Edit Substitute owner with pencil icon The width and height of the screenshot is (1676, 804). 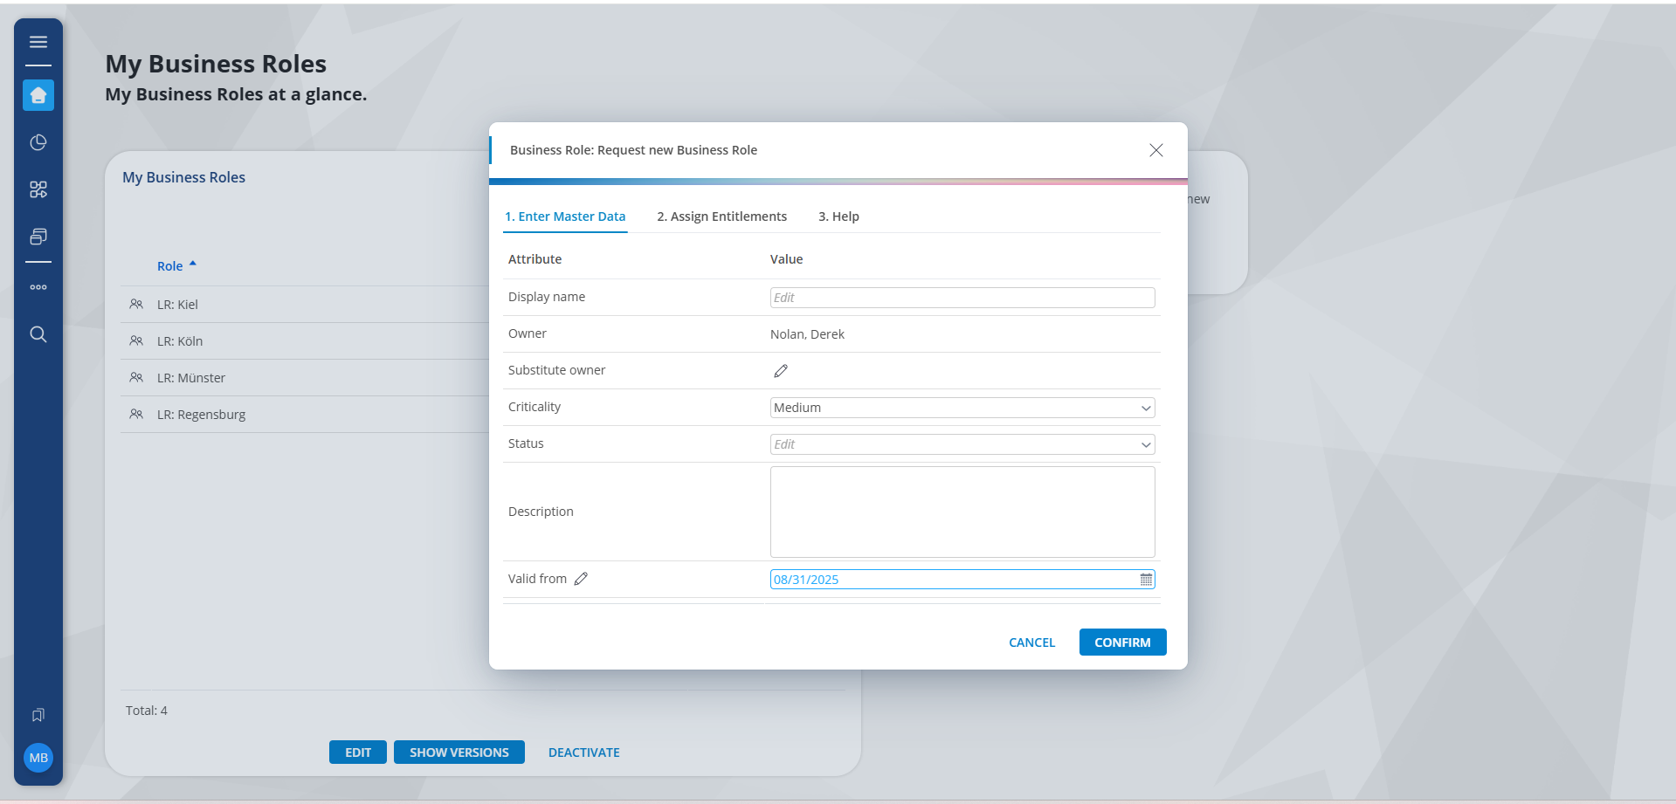781,371
